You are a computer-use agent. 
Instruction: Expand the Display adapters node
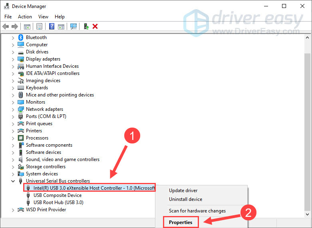point(13,59)
